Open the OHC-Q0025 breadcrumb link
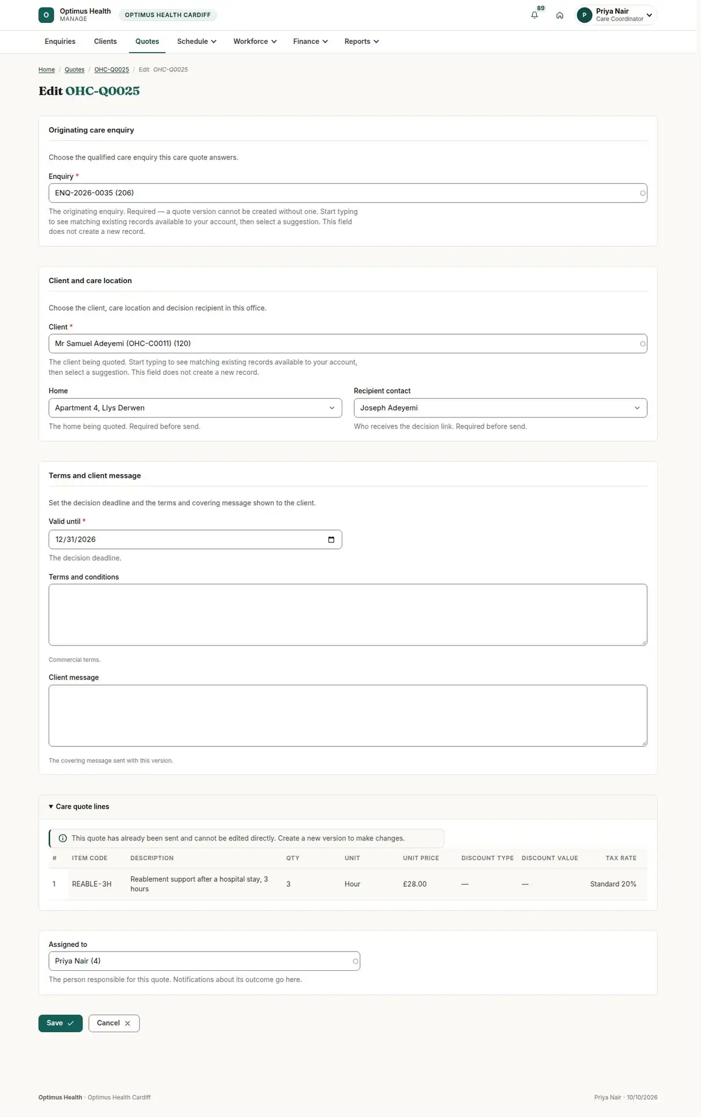701x1117 pixels. pyautogui.click(x=112, y=70)
